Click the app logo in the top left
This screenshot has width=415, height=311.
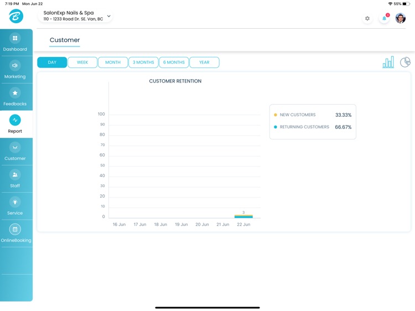tap(16, 16)
